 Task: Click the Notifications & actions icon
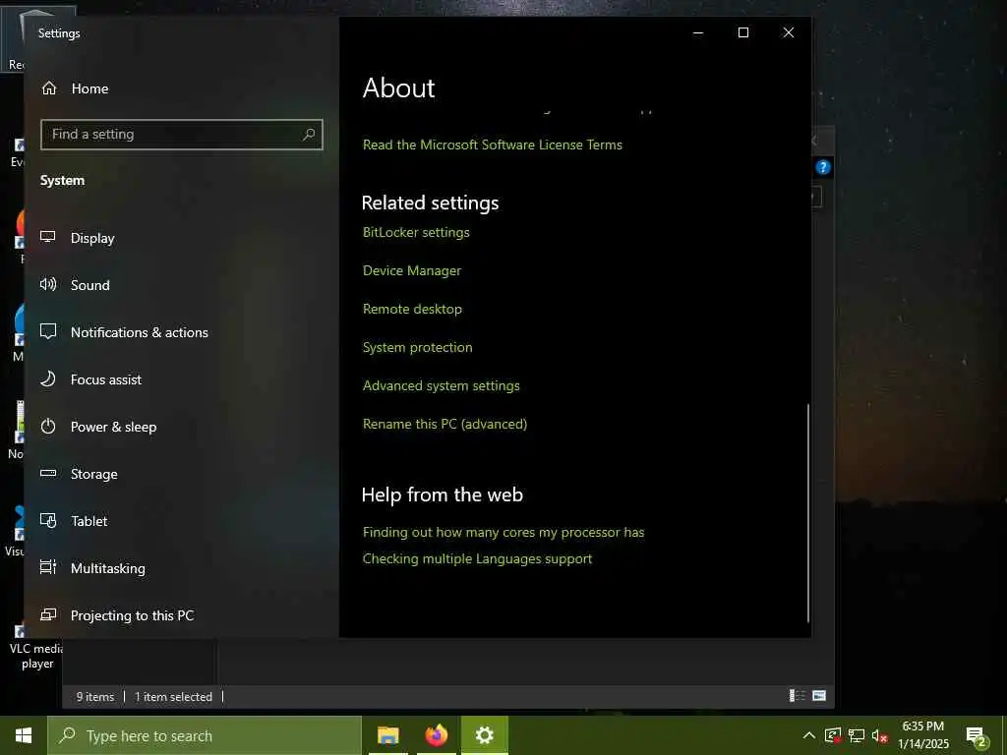coord(48,332)
